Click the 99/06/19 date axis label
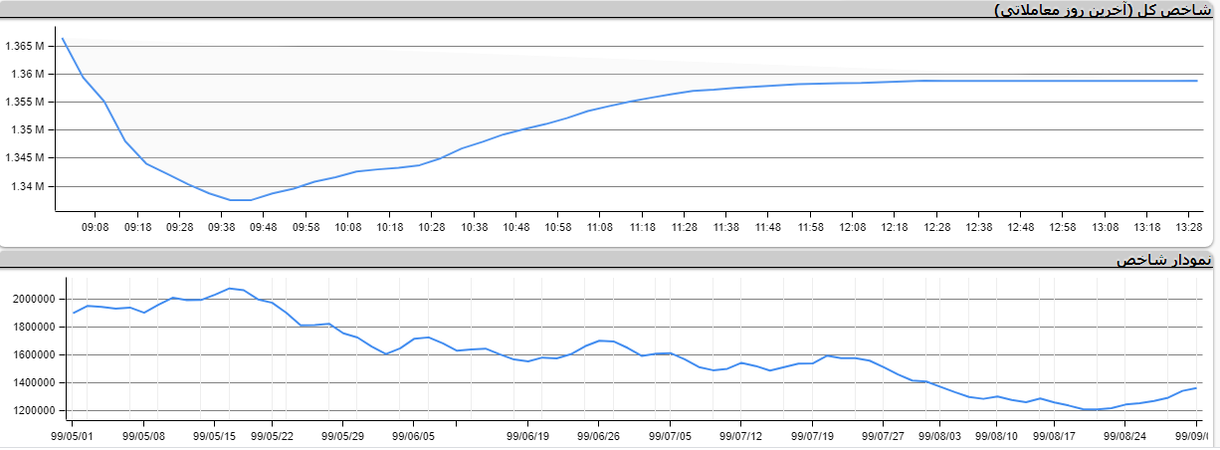Image resolution: width=1220 pixels, height=450 pixels. 528,436
